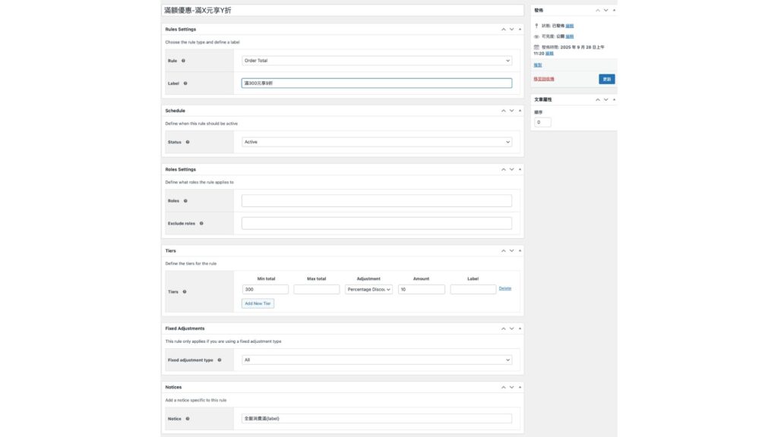Click the Add New Tier button
The image size is (778, 437).
[258, 303]
